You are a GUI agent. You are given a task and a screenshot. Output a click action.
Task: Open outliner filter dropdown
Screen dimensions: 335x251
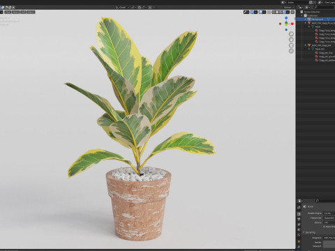point(308,7)
